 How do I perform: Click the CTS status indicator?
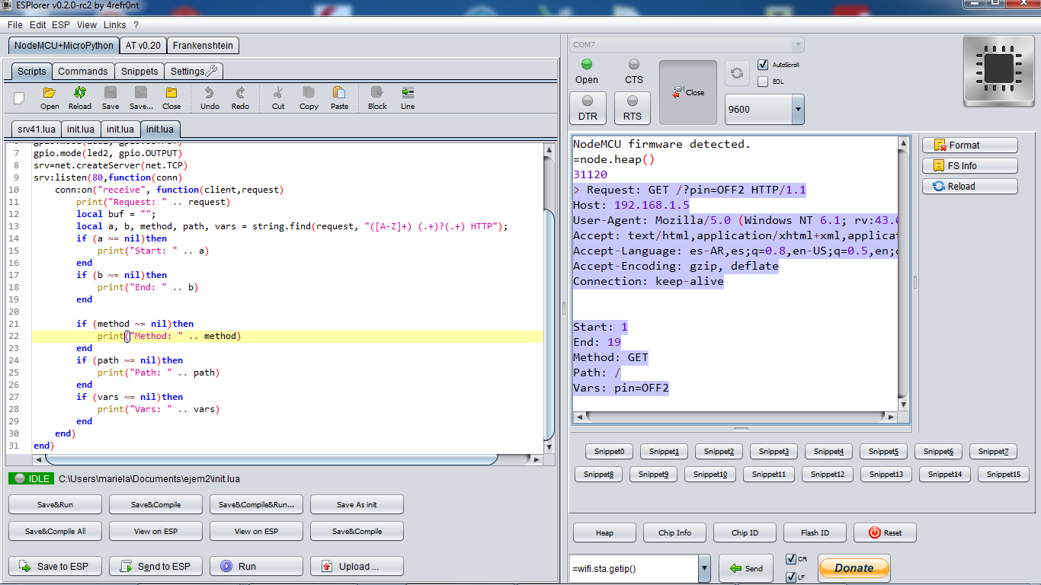point(634,71)
